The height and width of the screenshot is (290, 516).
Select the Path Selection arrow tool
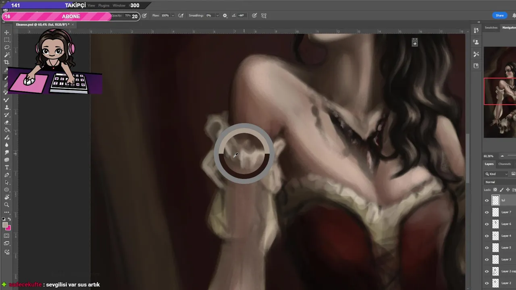pos(6,182)
